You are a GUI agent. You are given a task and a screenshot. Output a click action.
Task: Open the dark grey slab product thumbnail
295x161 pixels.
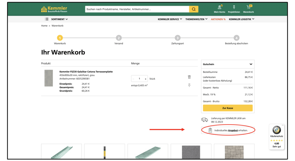[x=191, y=152]
